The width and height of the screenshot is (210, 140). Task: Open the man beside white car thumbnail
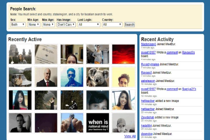(20, 77)
